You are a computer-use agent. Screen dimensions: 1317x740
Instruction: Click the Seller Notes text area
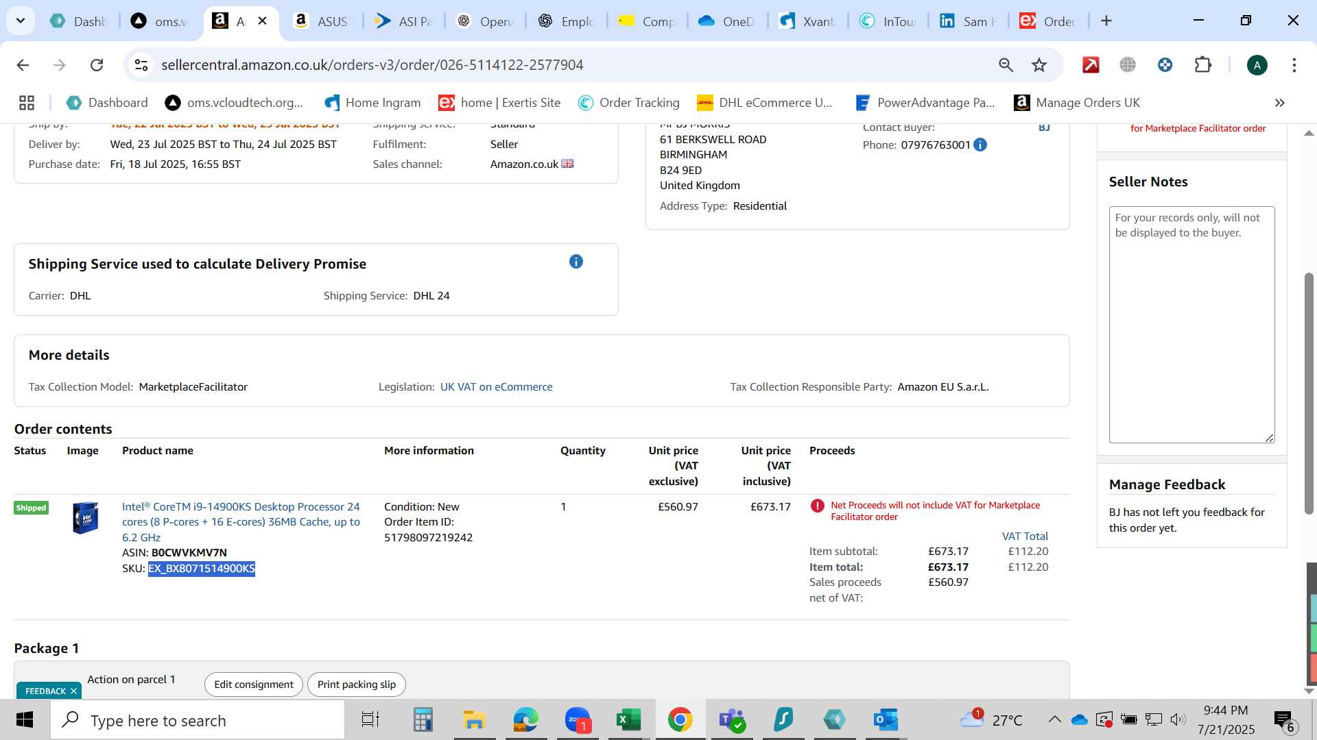point(1191,325)
